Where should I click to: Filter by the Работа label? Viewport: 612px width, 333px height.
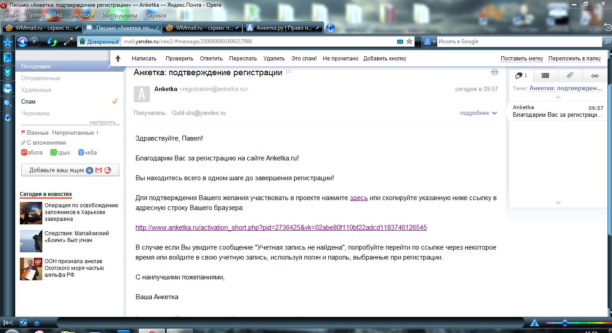coord(32,153)
